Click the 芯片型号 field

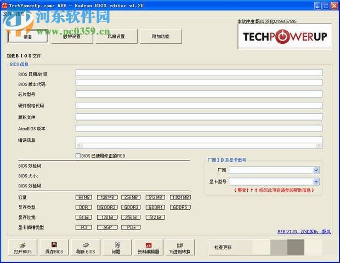coord(199,94)
